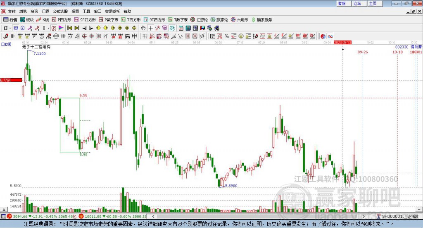Open the 江恩 menu
This screenshot has height=228, width=423.
45,11
